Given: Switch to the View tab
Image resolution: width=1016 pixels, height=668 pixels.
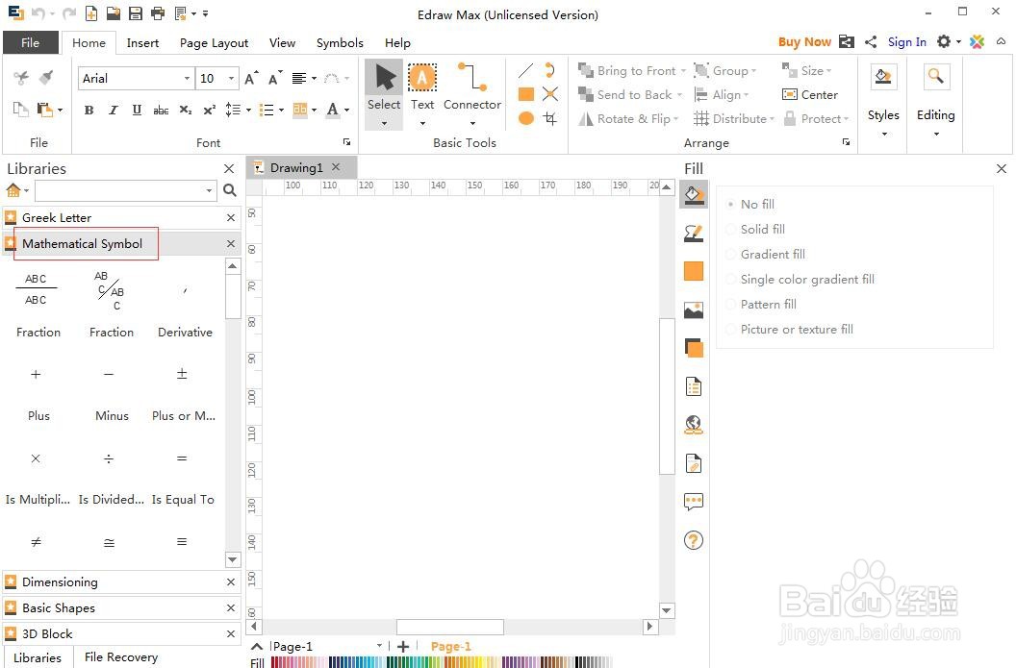Looking at the screenshot, I should click(x=283, y=42).
